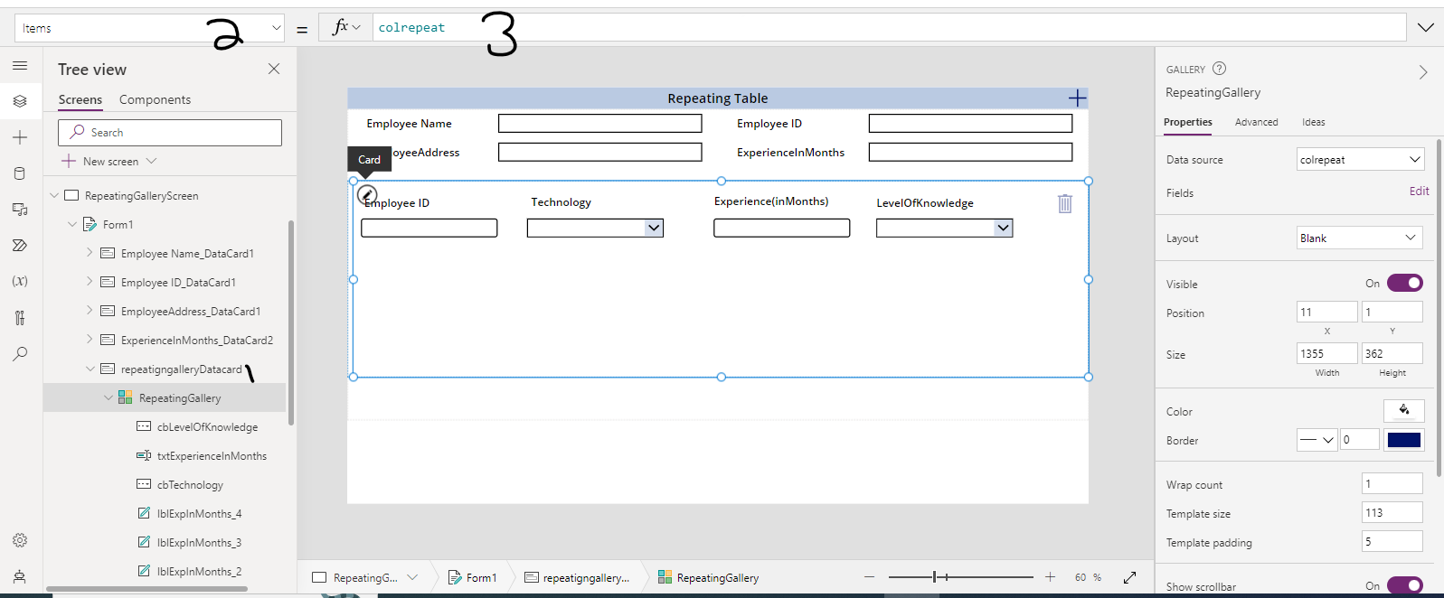Viewport: 1444px width, 598px height.
Task: Expand the formula bar chevron
Action: tap(1426, 28)
